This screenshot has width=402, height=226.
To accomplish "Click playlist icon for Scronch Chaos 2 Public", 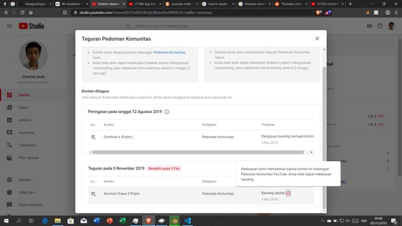I will coord(93,194).
